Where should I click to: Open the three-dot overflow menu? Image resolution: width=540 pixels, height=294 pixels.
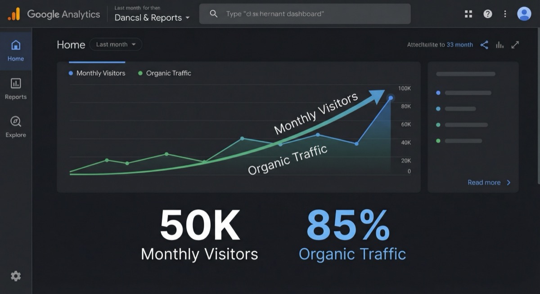click(x=505, y=13)
